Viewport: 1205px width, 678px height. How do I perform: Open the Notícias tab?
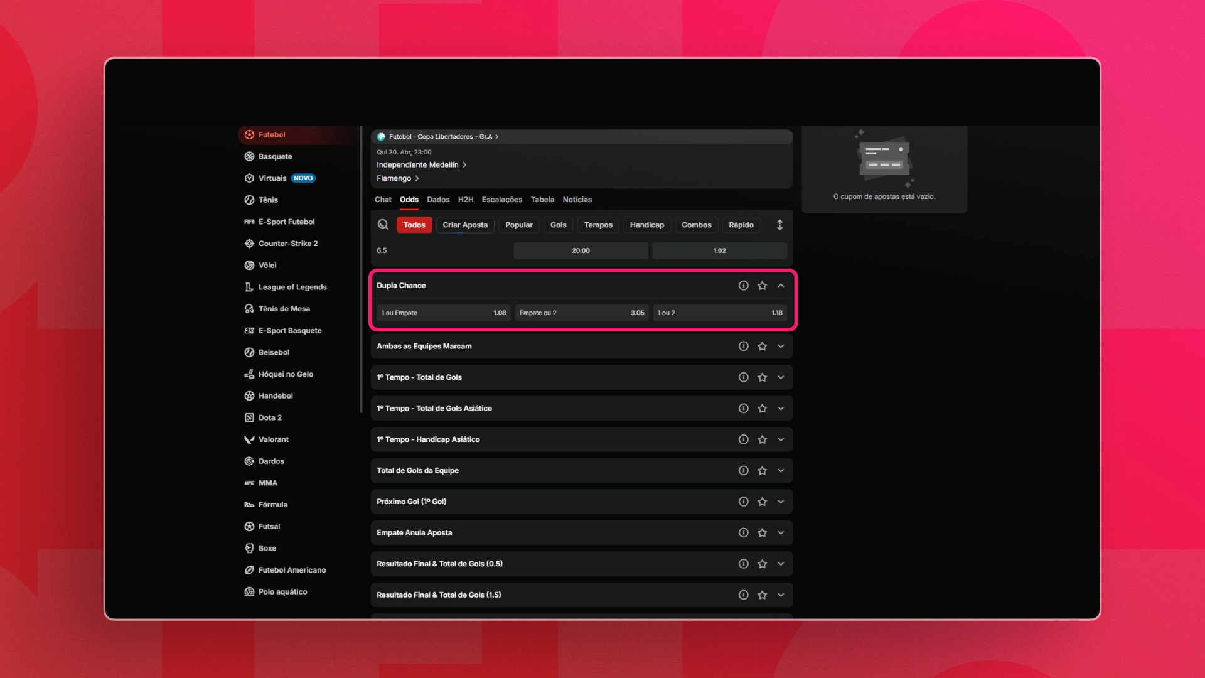click(x=577, y=200)
